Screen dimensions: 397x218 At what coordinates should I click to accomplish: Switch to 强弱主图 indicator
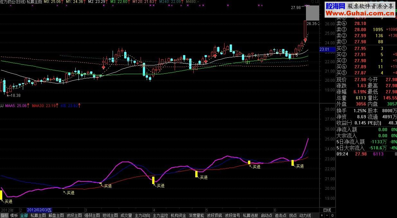coord(92,215)
